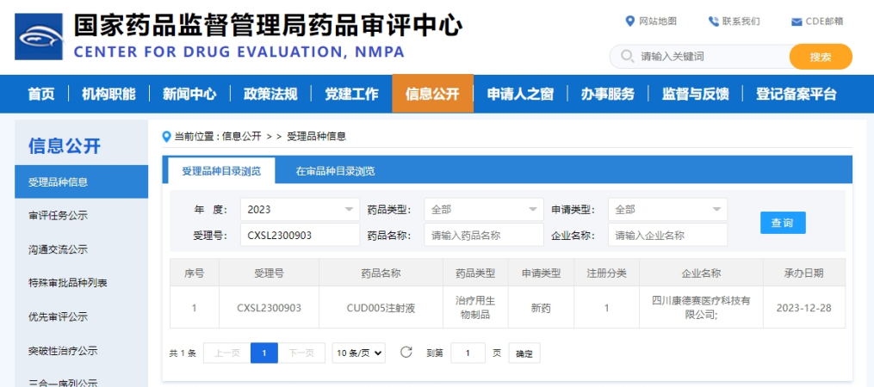Click the CDE mailbox envelope icon
874x387 pixels.
[797, 21]
